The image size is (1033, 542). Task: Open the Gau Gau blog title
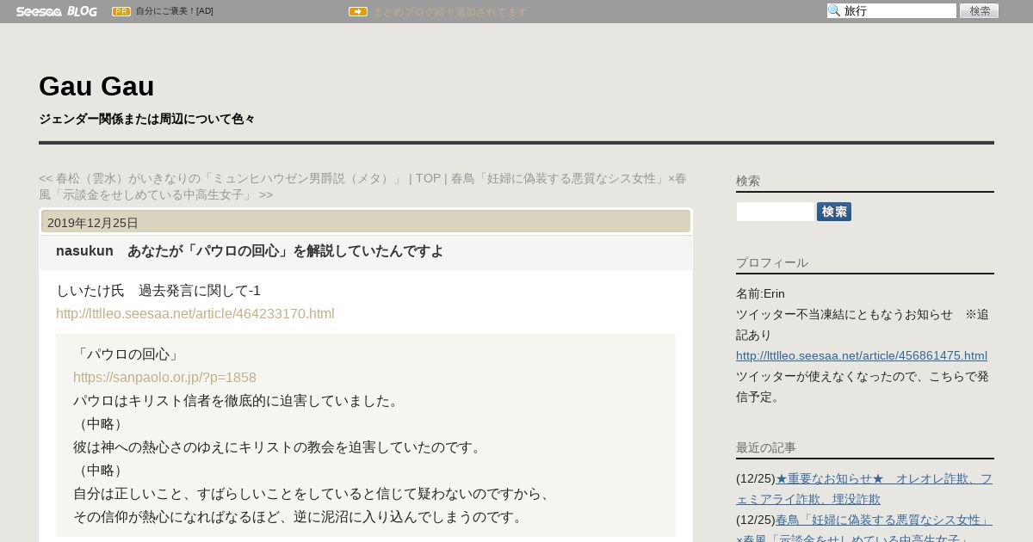pyautogui.click(x=96, y=86)
